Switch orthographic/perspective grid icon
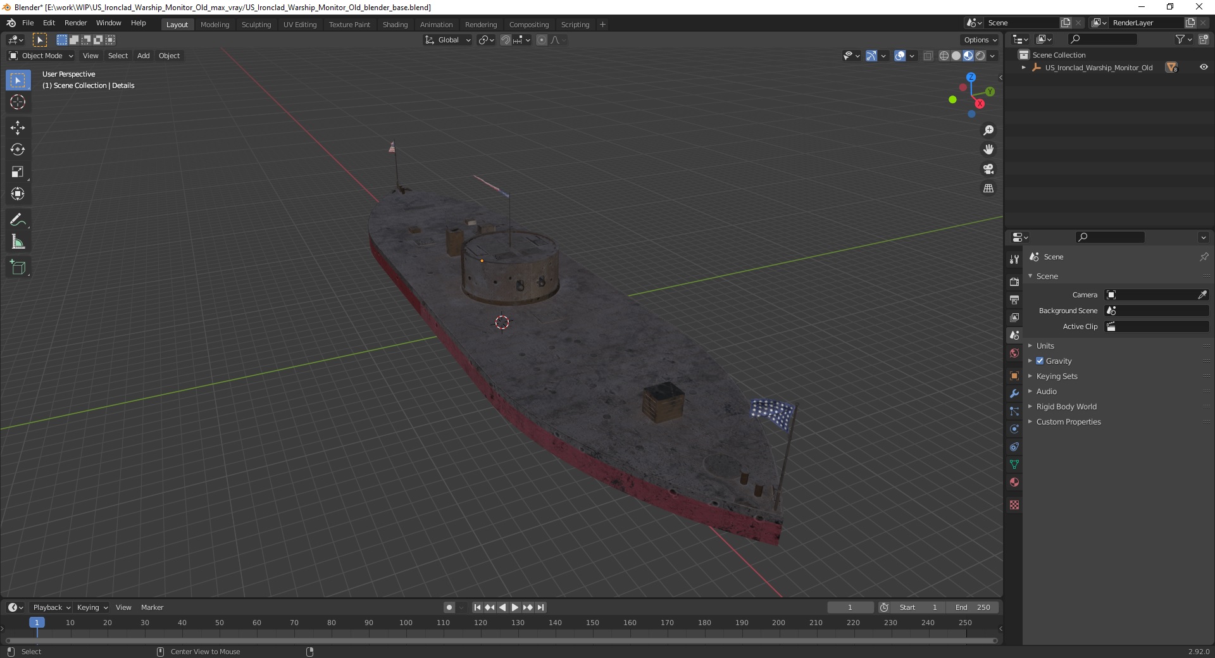 [x=988, y=189]
